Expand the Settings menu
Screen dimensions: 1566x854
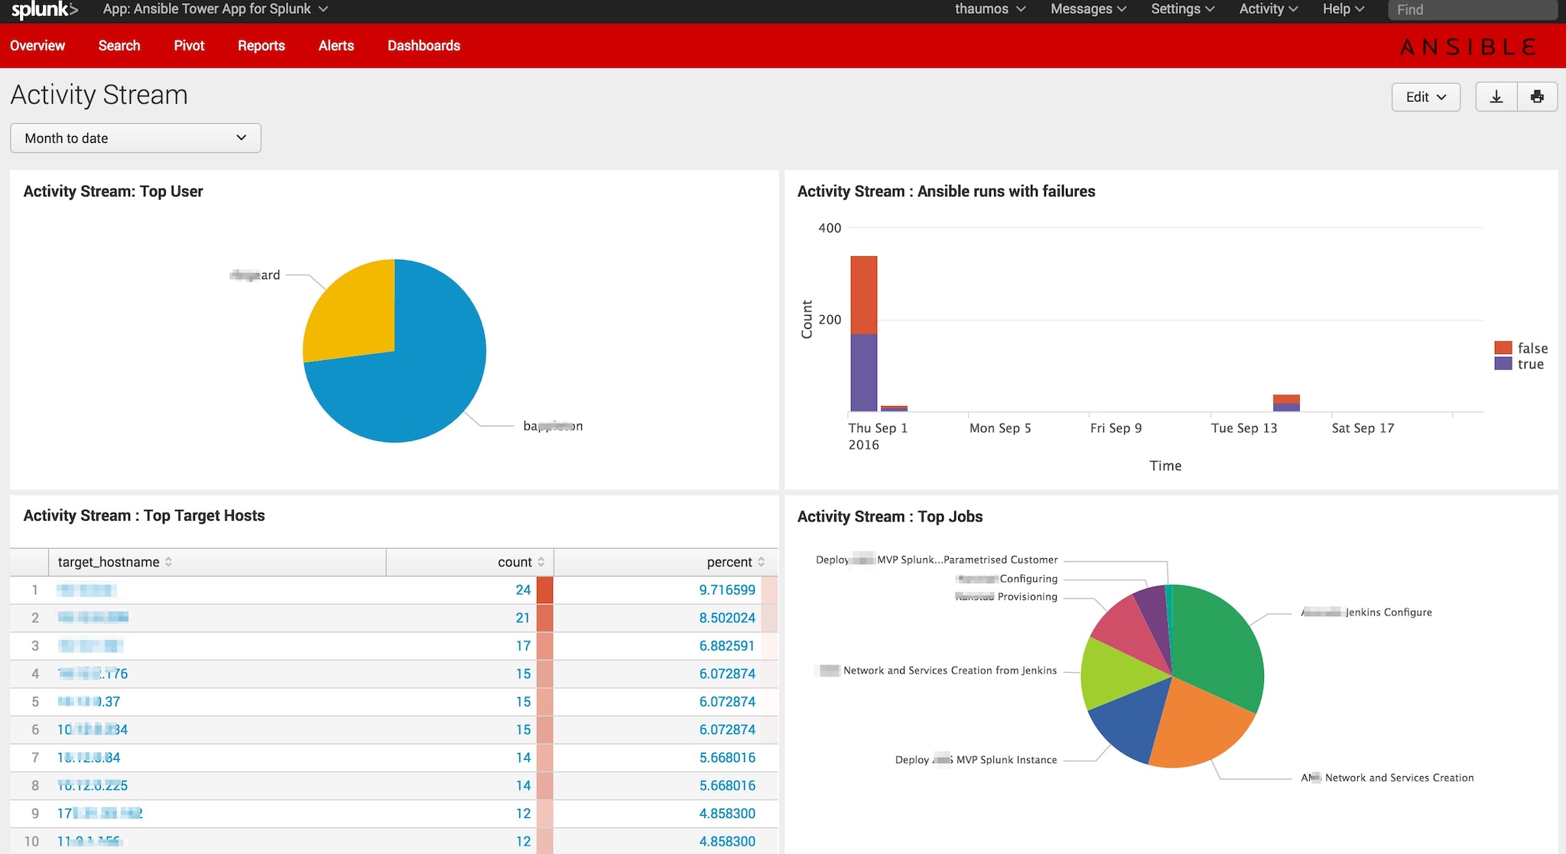point(1183,9)
